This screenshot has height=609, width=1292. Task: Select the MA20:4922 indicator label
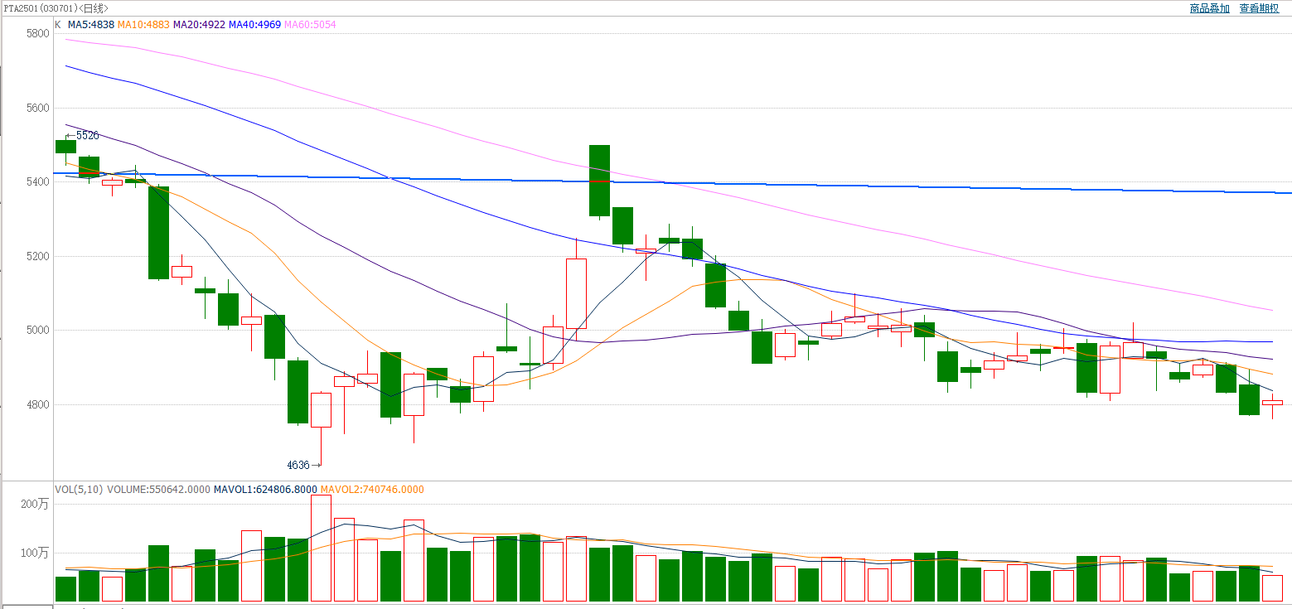199,25
